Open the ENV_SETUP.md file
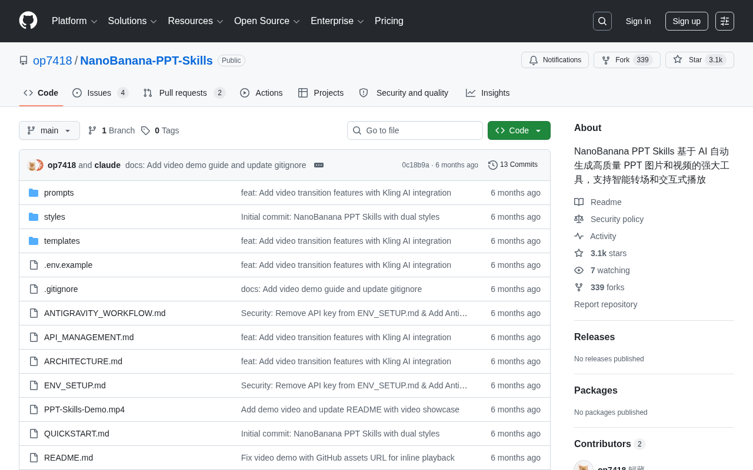 [75, 385]
